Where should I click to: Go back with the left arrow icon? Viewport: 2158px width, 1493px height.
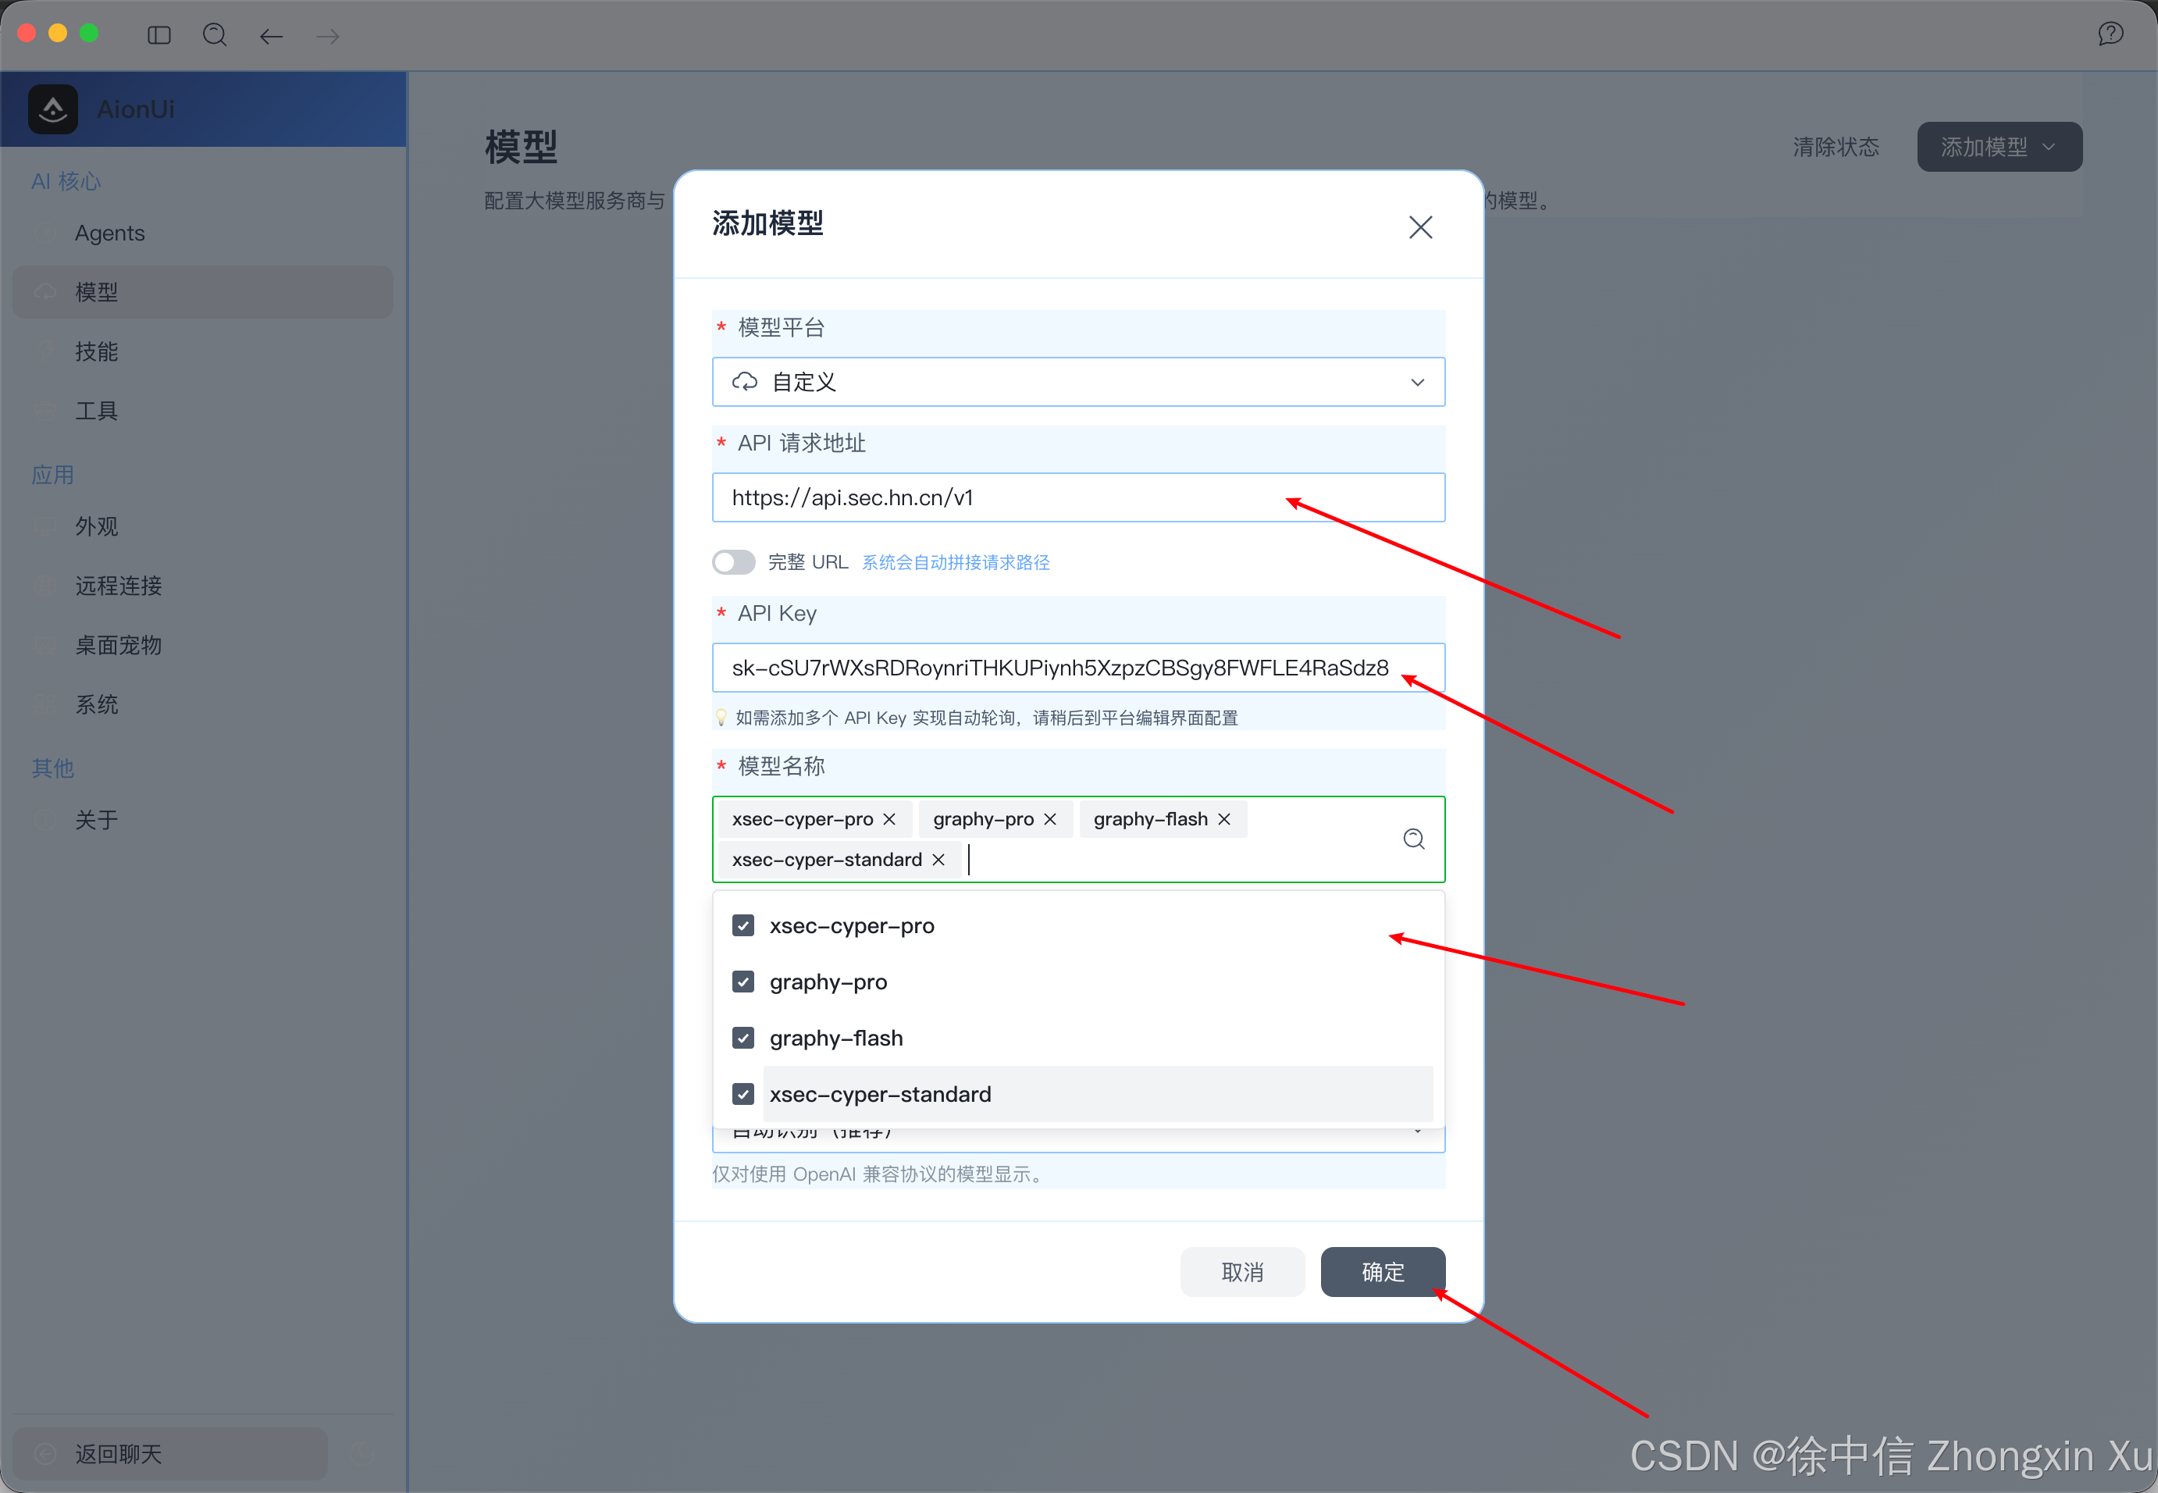coord(271,37)
